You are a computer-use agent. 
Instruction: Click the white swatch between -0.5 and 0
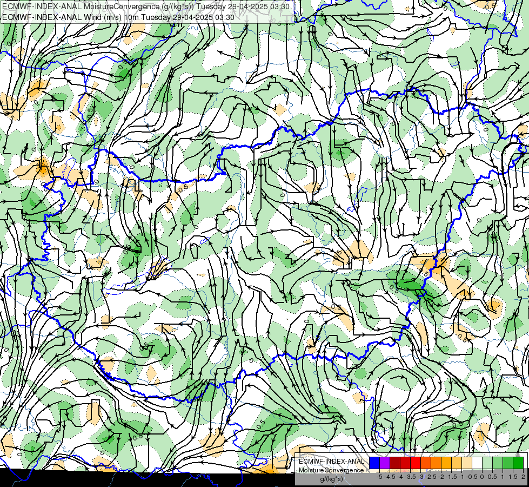pyautogui.click(x=477, y=463)
